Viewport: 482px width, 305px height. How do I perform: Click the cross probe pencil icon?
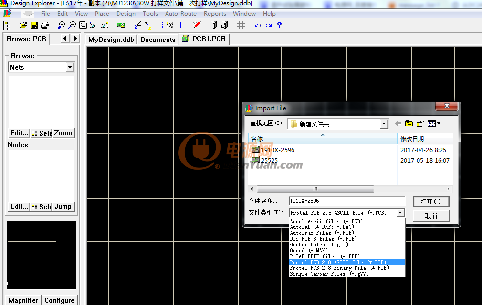tap(197, 25)
